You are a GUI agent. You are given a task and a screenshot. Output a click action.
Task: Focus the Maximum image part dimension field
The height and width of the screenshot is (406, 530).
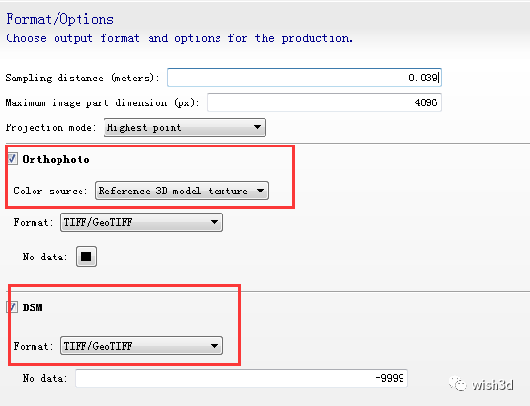click(x=324, y=102)
